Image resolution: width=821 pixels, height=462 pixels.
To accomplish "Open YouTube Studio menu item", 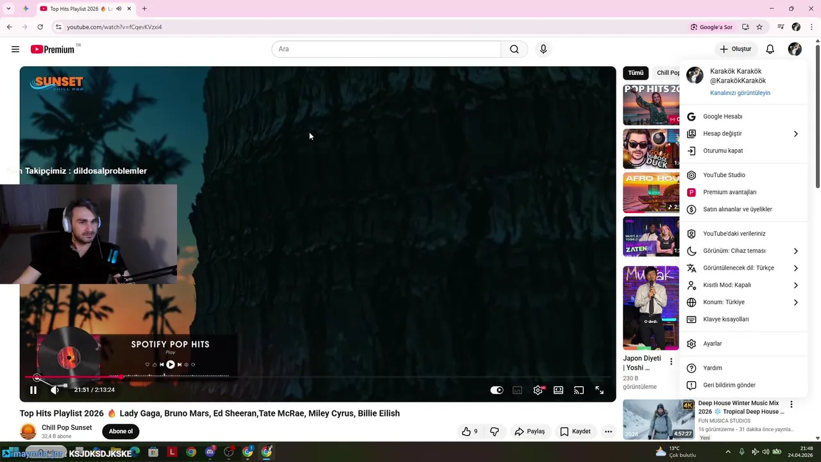I will [x=743, y=175].
